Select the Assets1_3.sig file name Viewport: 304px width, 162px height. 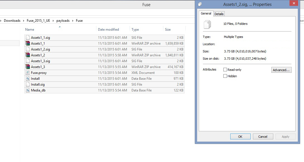click(x=40, y=61)
